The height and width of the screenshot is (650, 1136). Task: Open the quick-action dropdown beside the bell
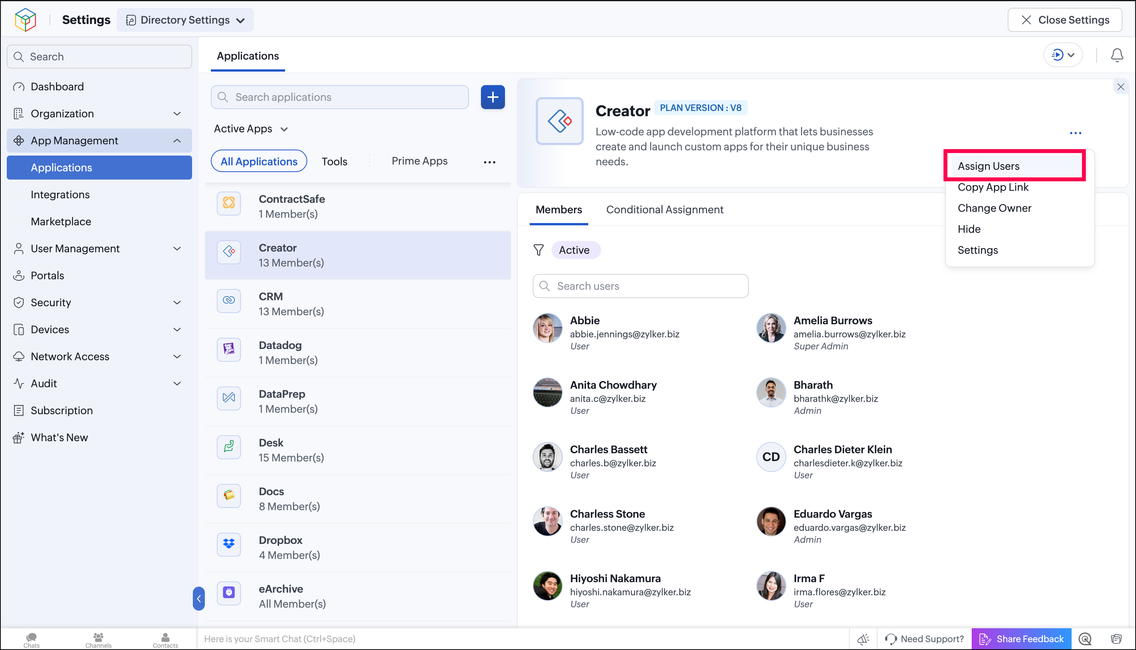1063,55
